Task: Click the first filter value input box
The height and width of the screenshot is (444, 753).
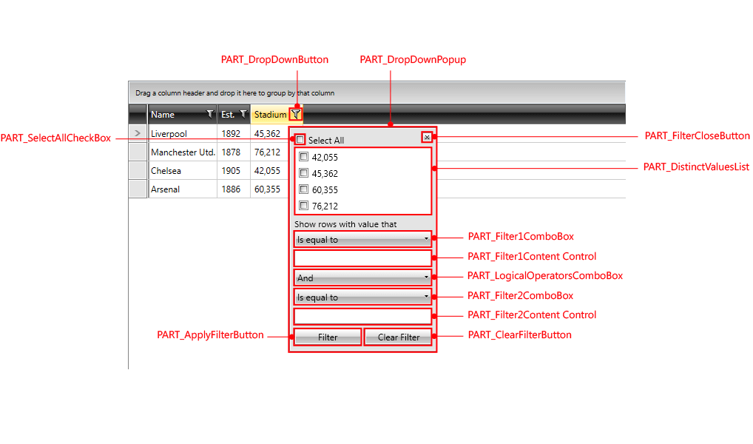Action: [x=362, y=258]
